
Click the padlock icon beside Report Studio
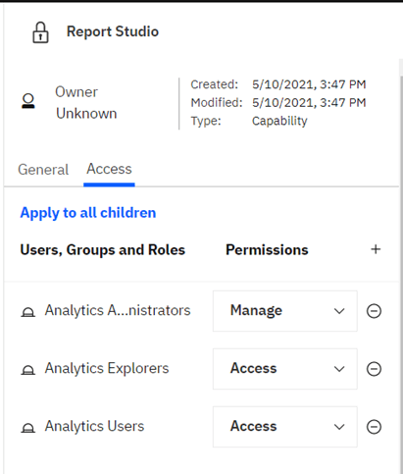pos(40,32)
